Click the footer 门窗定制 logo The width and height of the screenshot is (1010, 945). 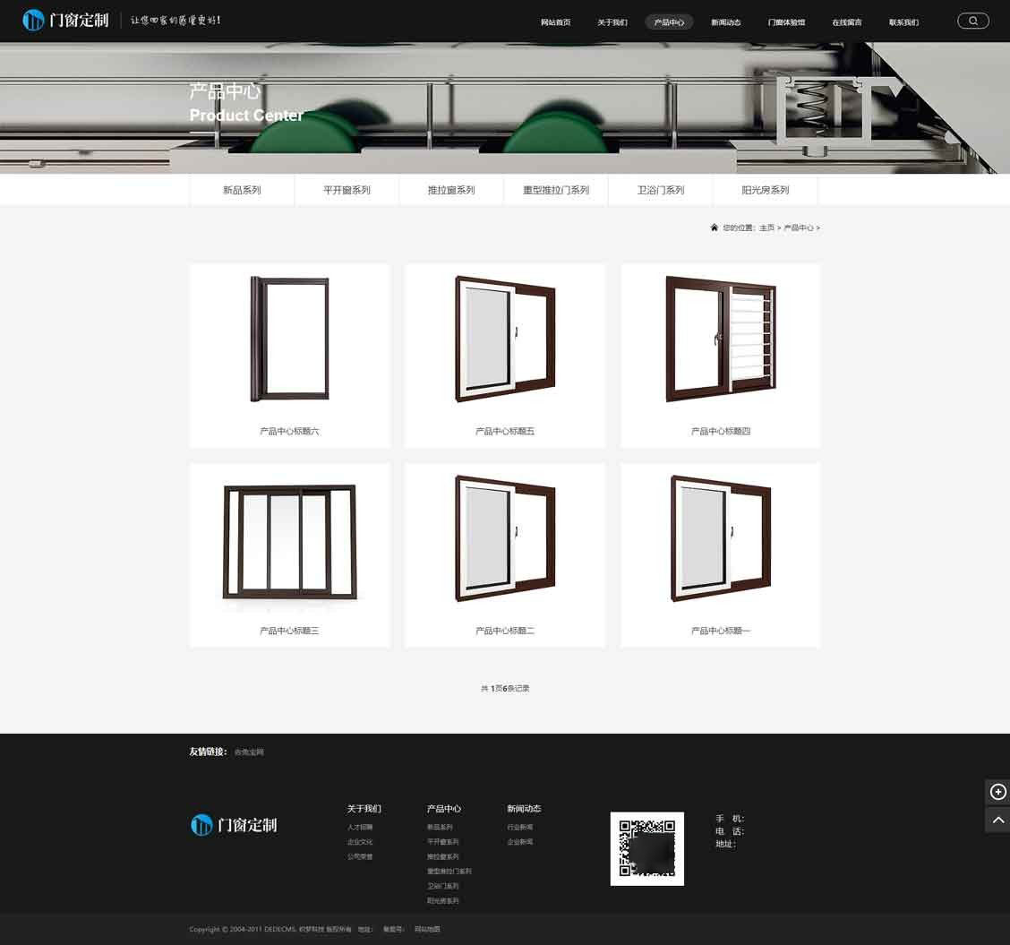pos(234,825)
